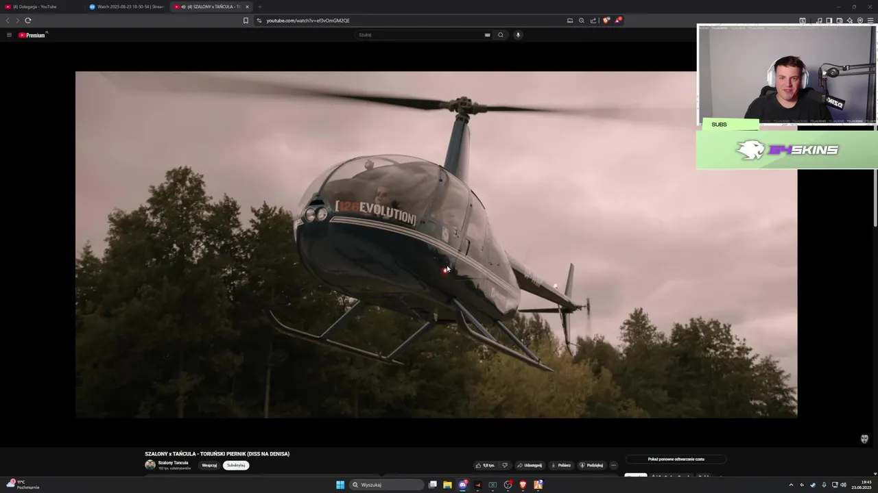The image size is (878, 493).
Task: Bookmark this page via address bar icon
Action: tap(246, 21)
